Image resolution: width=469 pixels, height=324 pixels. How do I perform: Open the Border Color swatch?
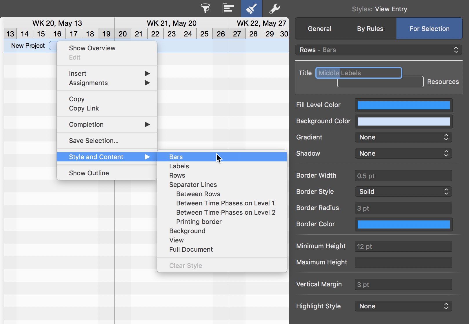click(x=403, y=224)
